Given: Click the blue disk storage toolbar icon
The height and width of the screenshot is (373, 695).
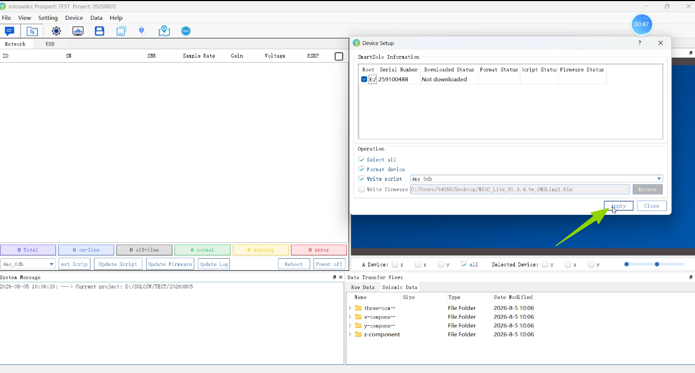Looking at the screenshot, I should pos(99,31).
